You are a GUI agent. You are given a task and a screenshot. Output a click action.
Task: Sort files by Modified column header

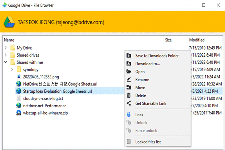point(197,40)
